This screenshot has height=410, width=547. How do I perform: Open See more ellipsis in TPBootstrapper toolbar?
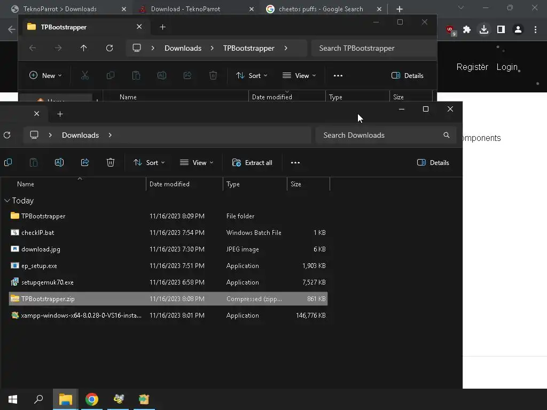338,75
